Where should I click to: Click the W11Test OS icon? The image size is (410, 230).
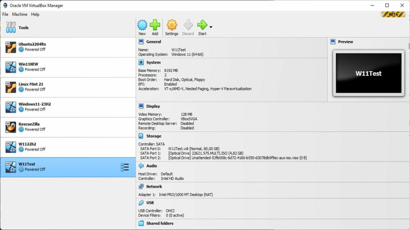(x=11, y=167)
